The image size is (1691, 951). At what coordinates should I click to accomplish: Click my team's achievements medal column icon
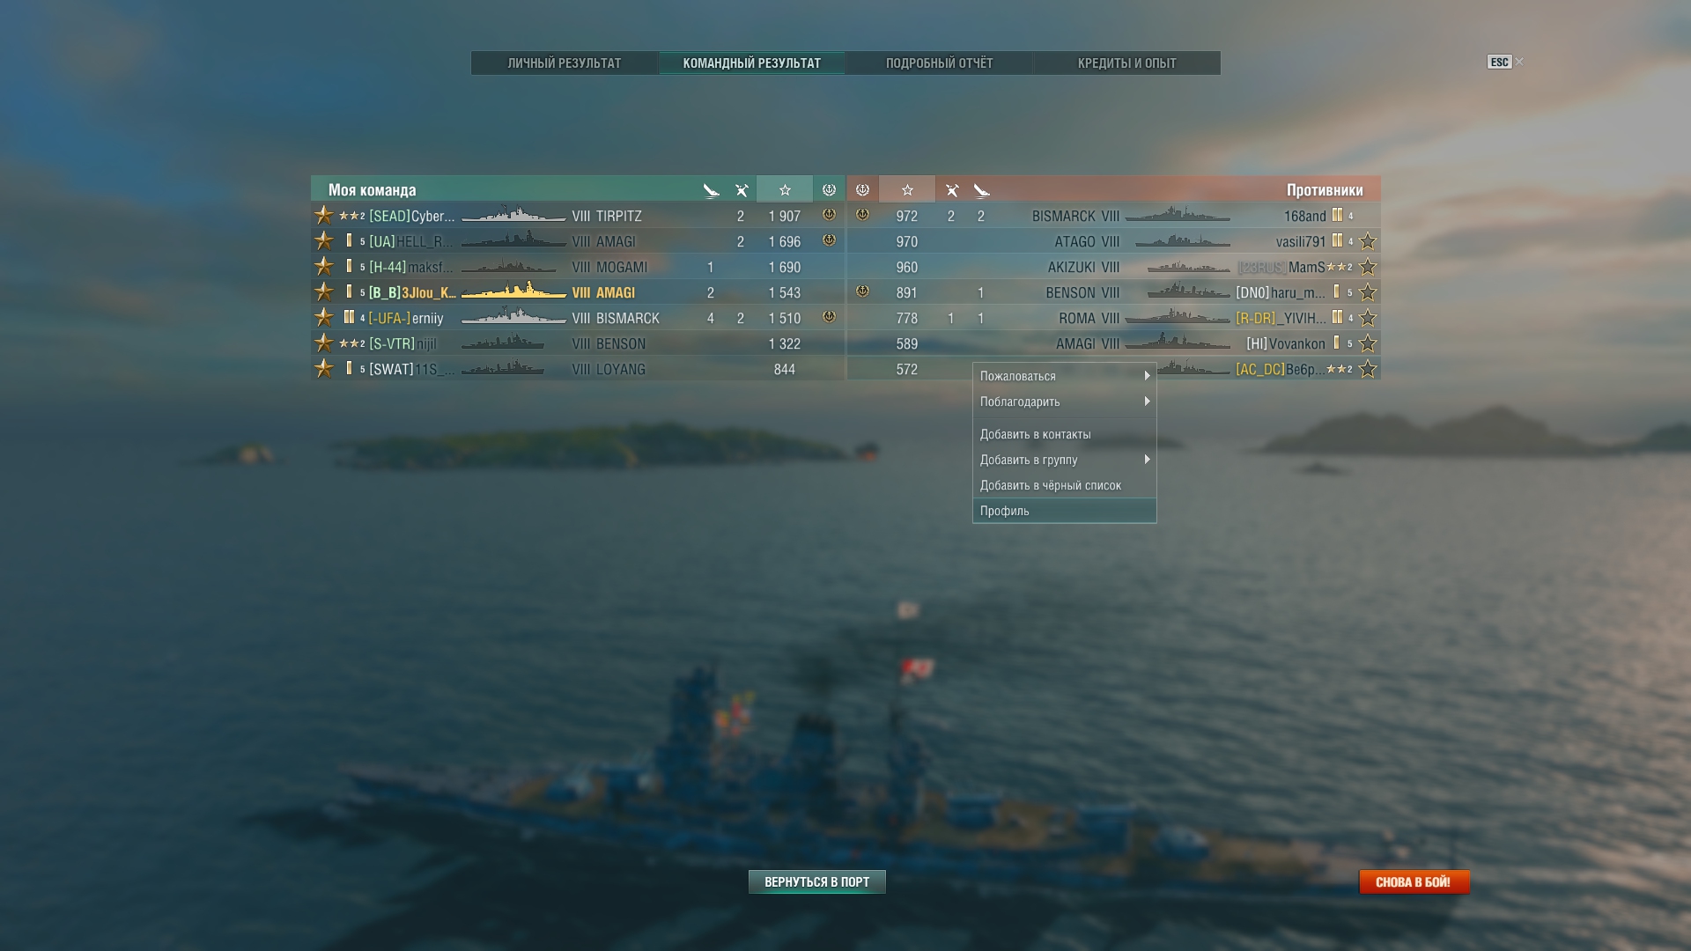click(x=829, y=189)
